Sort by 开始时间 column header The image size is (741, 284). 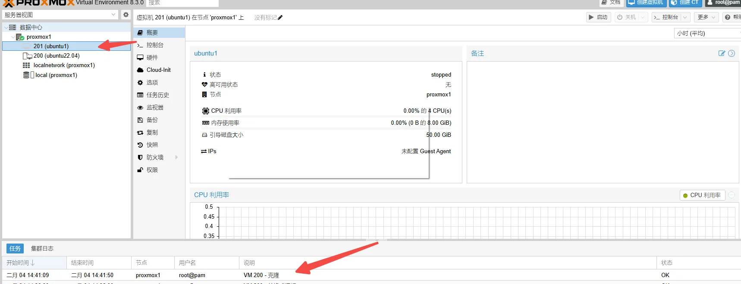35,263
